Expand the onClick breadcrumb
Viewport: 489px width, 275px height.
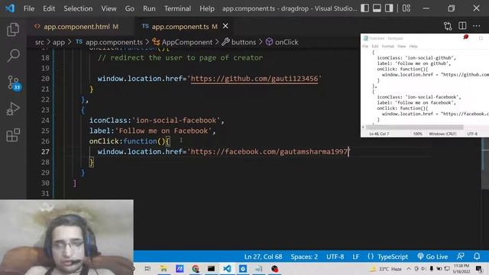point(282,42)
